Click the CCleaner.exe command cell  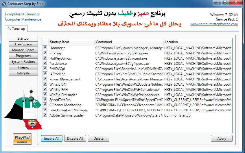[x=129, y=105]
